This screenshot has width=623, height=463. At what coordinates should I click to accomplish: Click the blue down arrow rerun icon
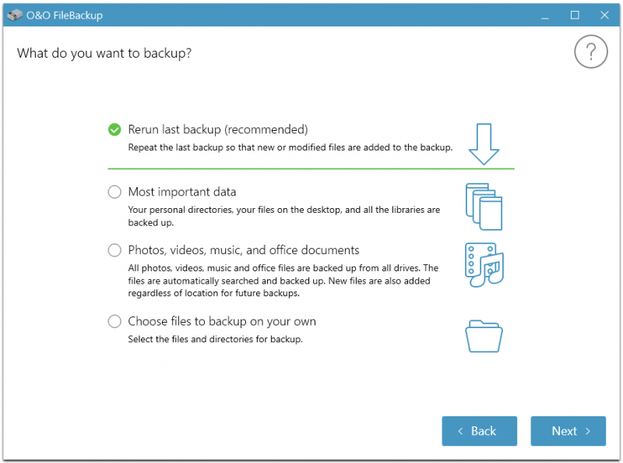click(x=484, y=144)
